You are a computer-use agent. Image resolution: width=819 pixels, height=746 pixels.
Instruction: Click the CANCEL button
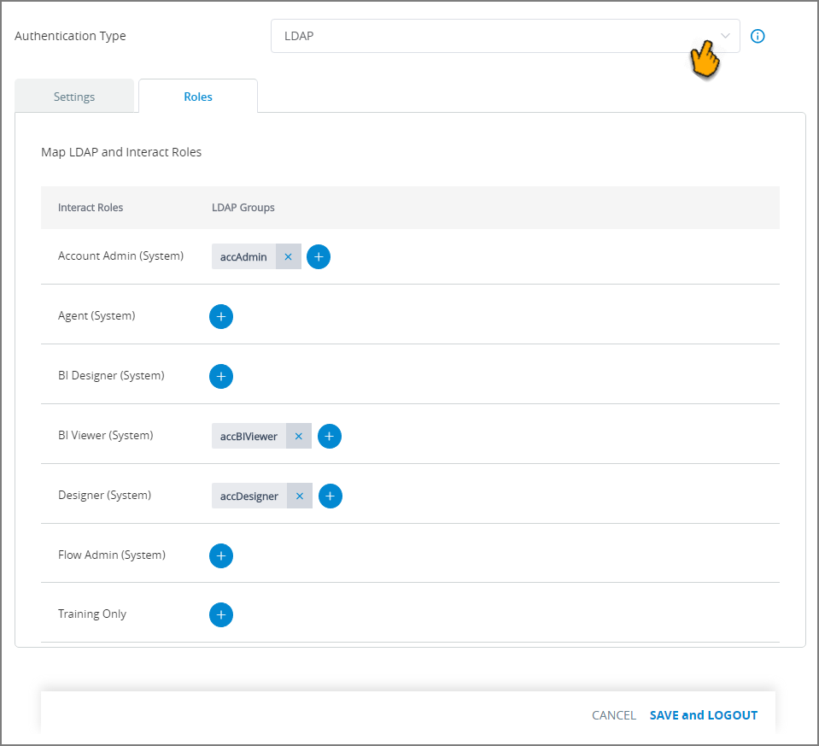coord(614,715)
